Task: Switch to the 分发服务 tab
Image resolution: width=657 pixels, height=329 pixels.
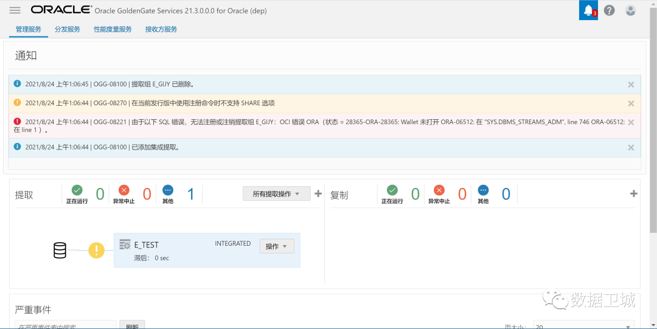Action: click(x=68, y=29)
